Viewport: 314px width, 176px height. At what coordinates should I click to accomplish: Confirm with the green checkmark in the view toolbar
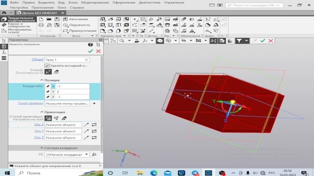(x=263, y=41)
